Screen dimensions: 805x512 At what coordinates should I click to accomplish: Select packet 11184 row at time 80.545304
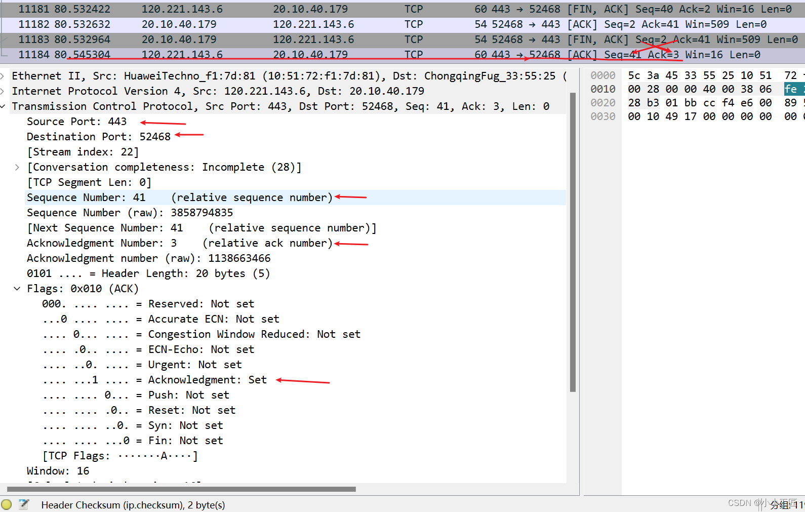(402, 55)
